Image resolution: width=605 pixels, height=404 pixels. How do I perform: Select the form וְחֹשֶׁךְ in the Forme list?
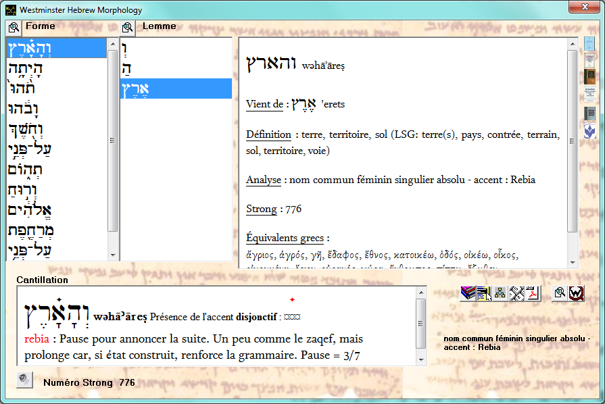point(57,129)
